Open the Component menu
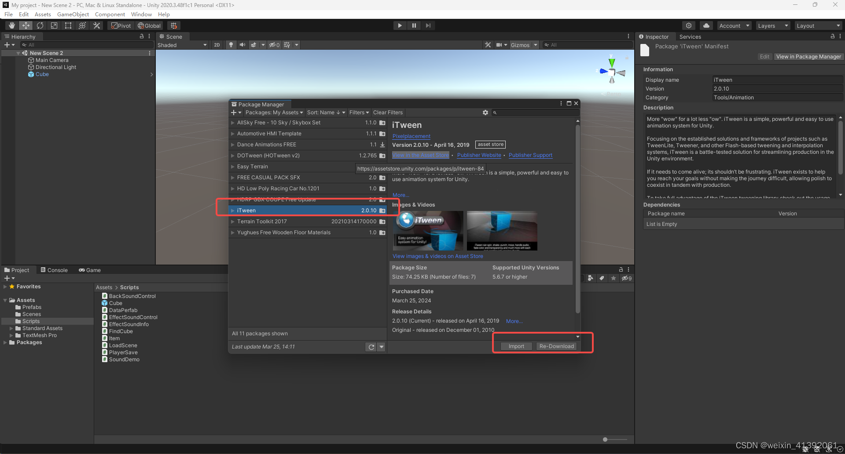Viewport: 845px width, 454px height. click(110, 14)
